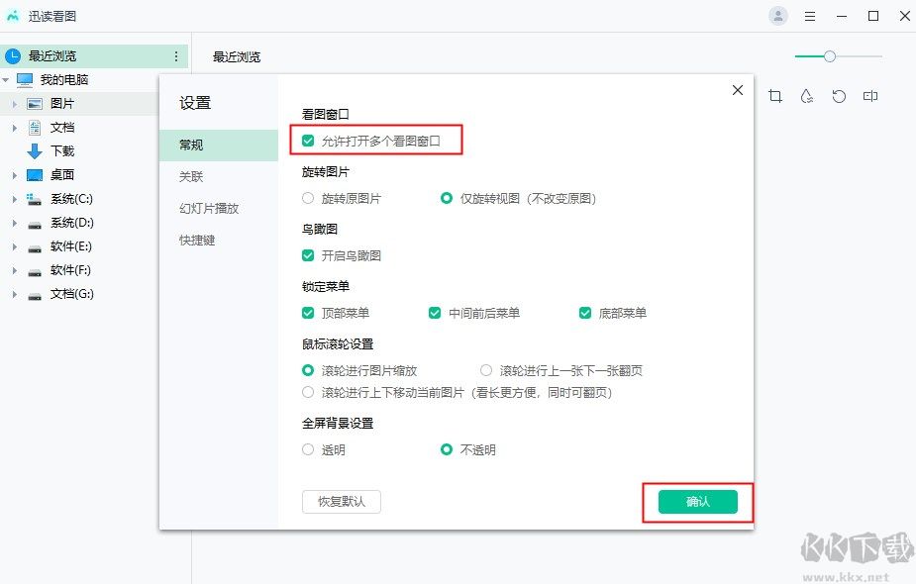Expand the 系统(C:) drive in sidebar
Viewport: 916px width, 584px height.
point(14,199)
